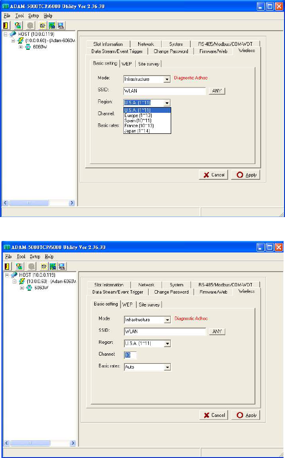Open the Help menu in the lower window
Screen dimensions: 285x458
49,256
